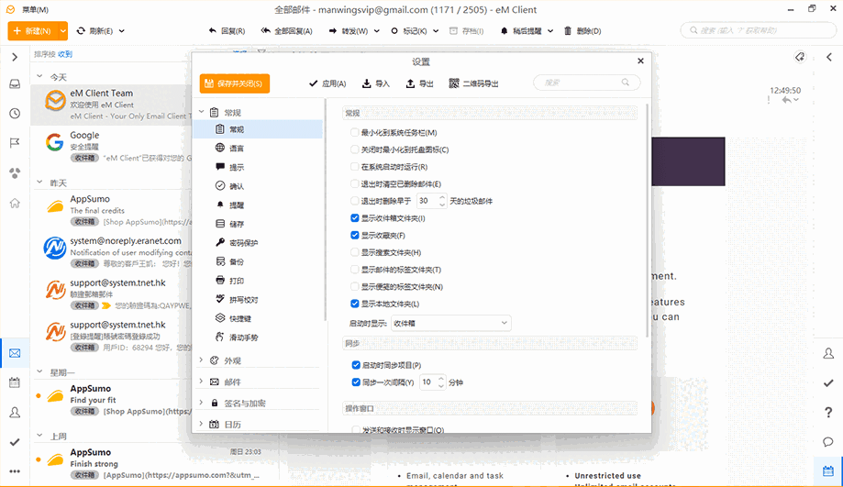843x487 pixels.
Task: Open calendar view in main window left sidebar
Action: pyautogui.click(x=15, y=382)
